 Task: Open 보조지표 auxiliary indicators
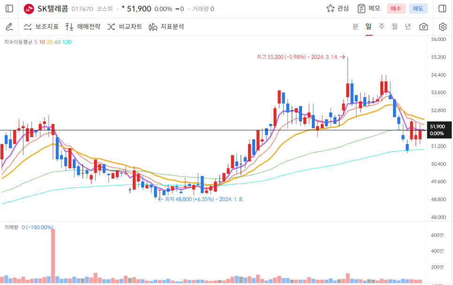tap(41, 27)
